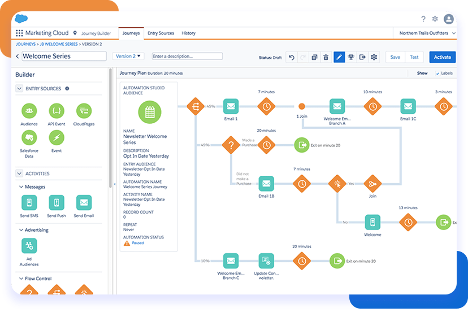Collapse the Flow Control group
The height and width of the screenshot is (312, 468).
point(21,279)
